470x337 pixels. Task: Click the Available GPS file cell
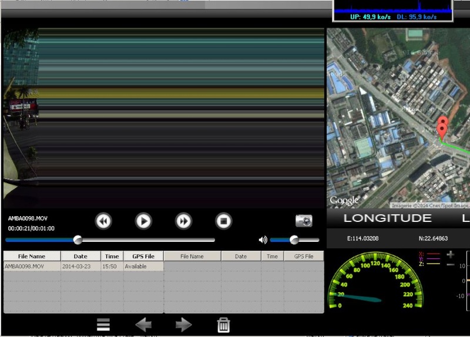tap(143, 267)
